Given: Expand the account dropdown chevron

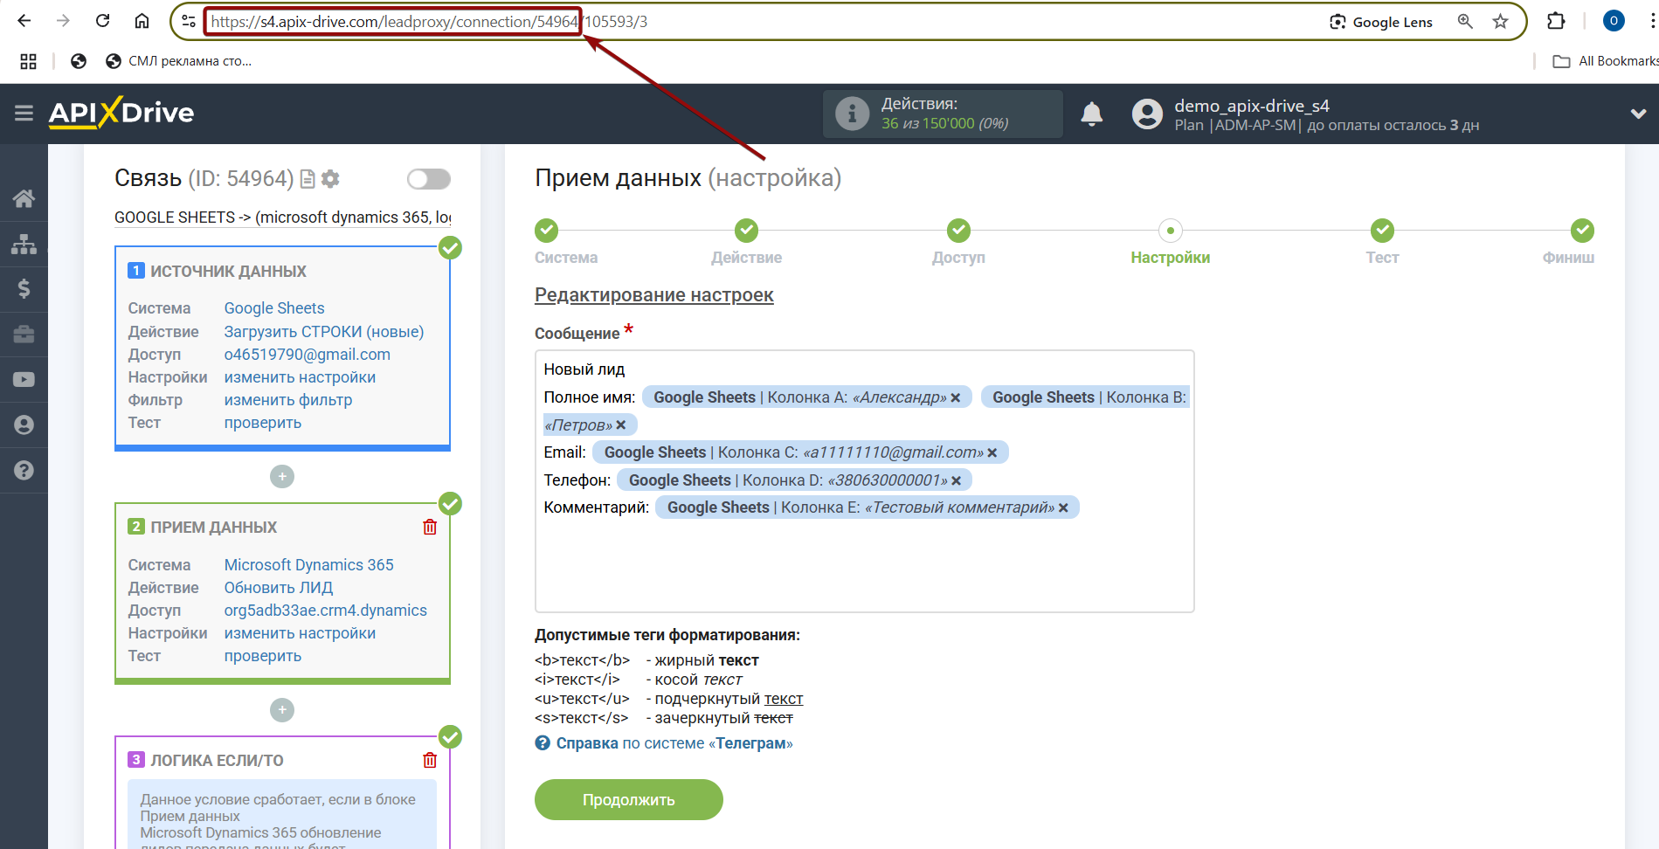Looking at the screenshot, I should (x=1638, y=114).
